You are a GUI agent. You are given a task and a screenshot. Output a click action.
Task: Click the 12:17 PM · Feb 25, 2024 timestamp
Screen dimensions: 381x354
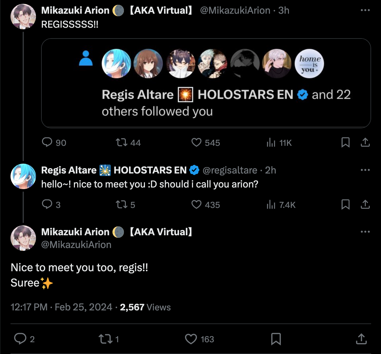[61, 307]
